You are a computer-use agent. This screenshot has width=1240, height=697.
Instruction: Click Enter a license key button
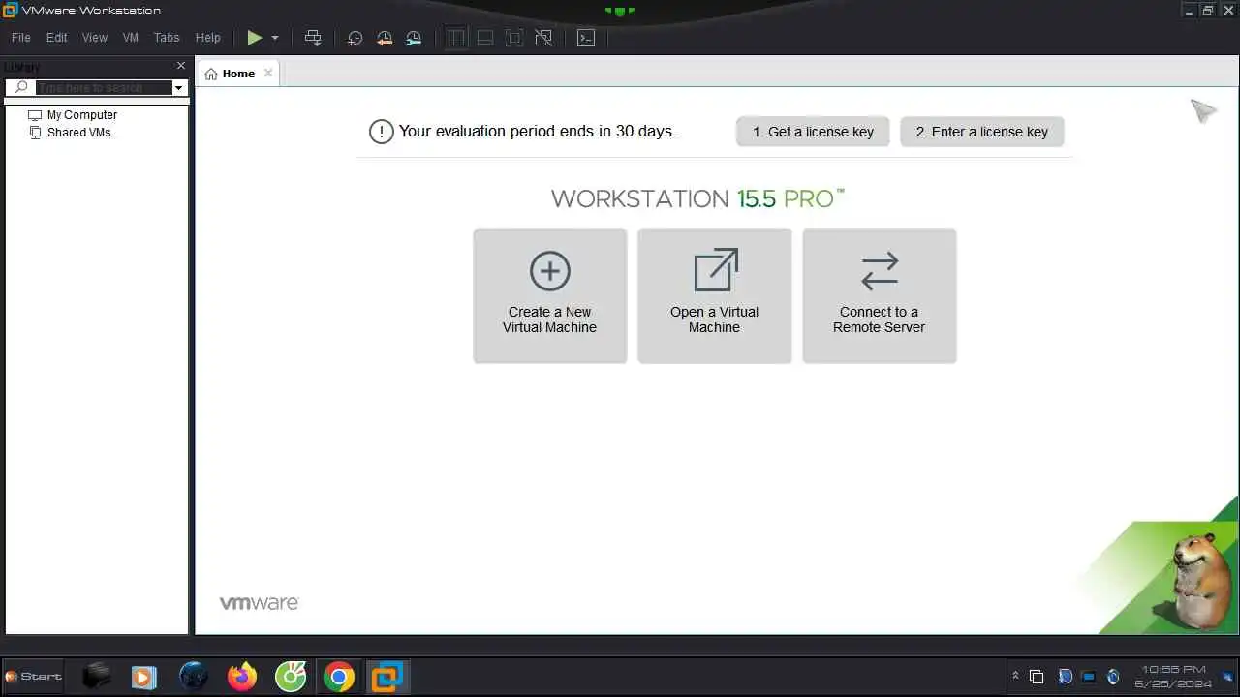click(982, 132)
